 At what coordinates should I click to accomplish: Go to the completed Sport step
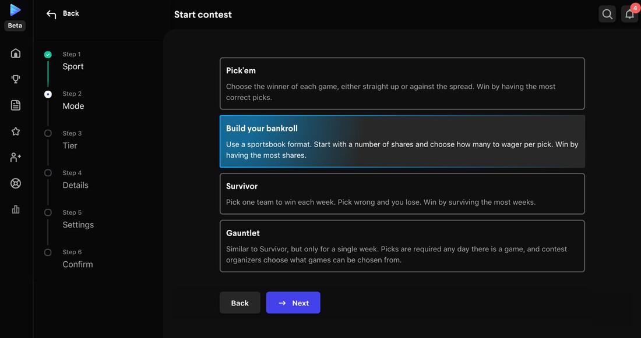[x=72, y=66]
